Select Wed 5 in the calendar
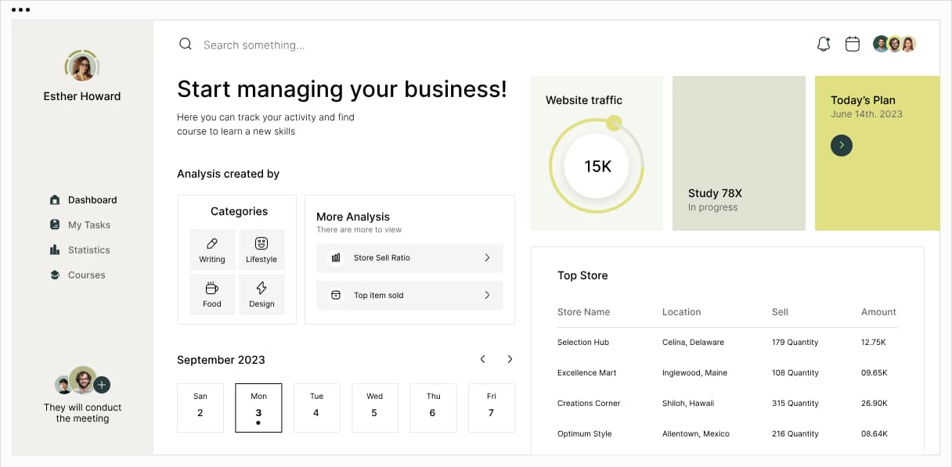This screenshot has height=467, width=952. click(x=375, y=407)
